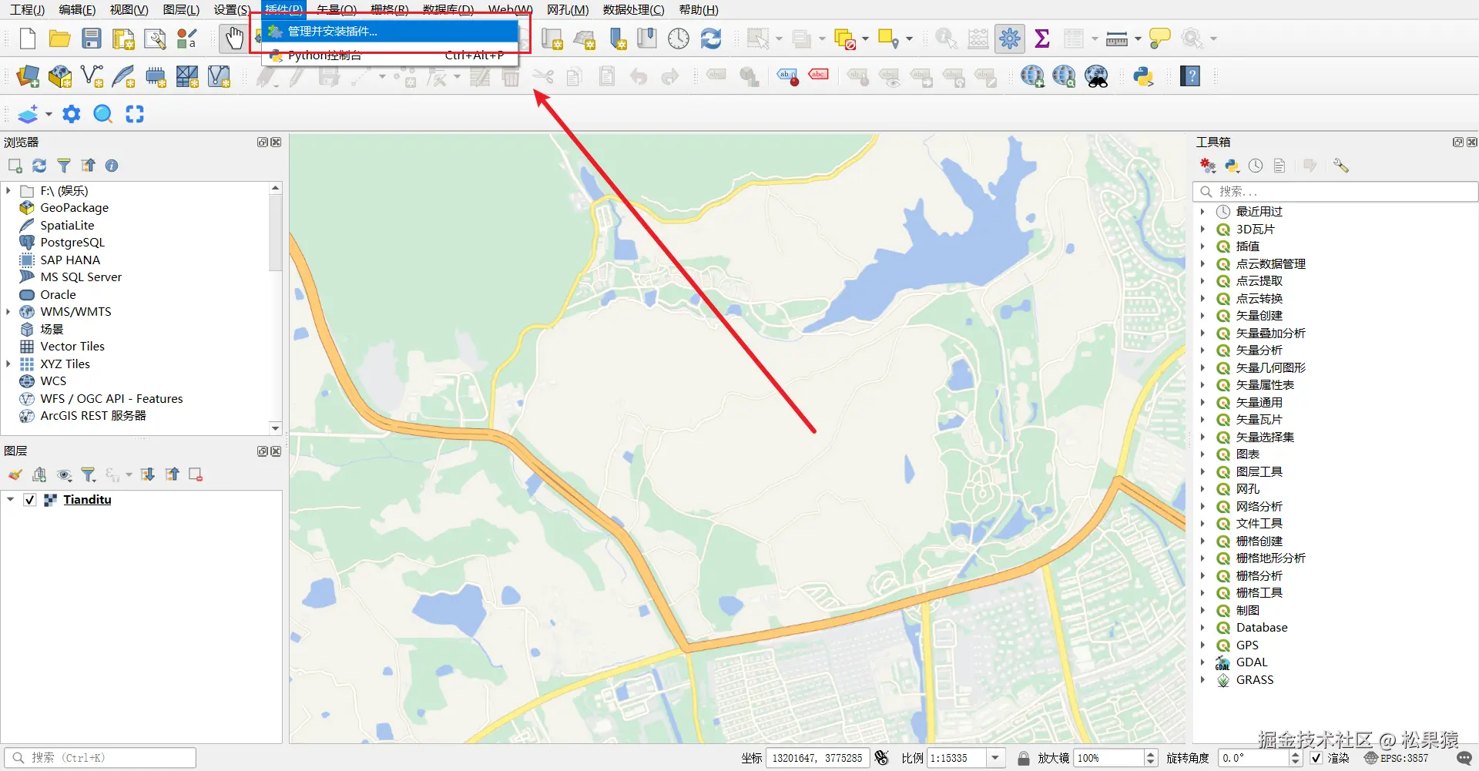Select PostgreSQL in browser panel
This screenshot has width=1479, height=771.
(x=72, y=243)
